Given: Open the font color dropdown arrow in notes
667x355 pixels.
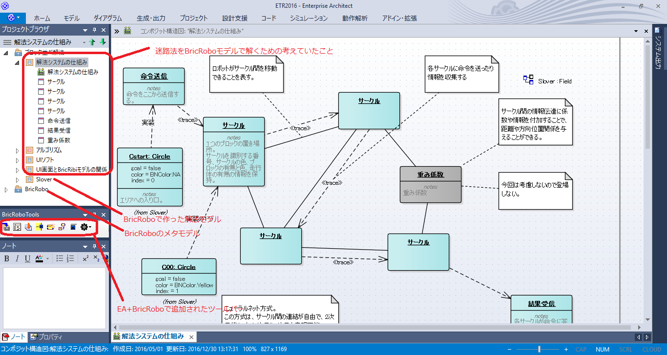Looking at the screenshot, I should (x=47, y=258).
